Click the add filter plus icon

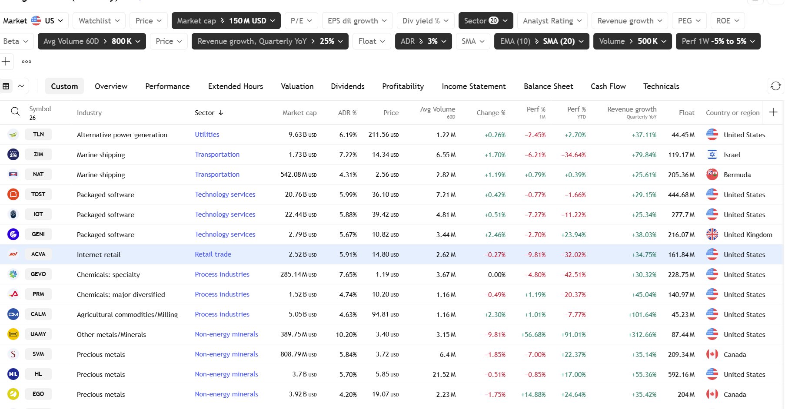coord(6,62)
